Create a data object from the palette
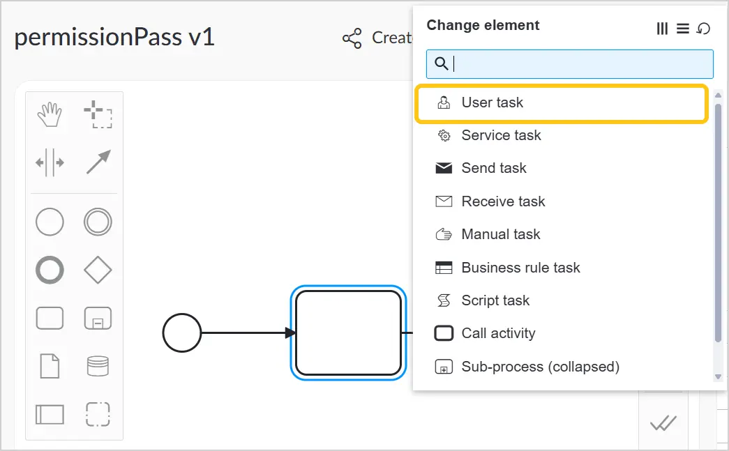The width and height of the screenshot is (729, 451). (50, 366)
